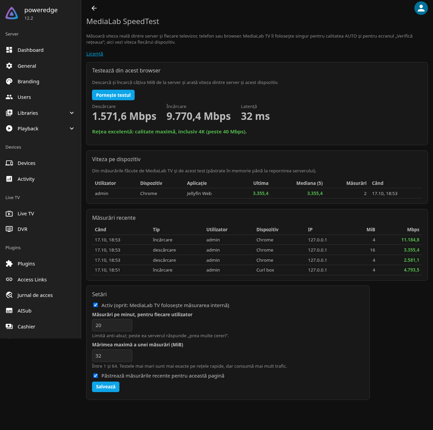
Task: Click the Salvează button
Action: [x=106, y=387]
